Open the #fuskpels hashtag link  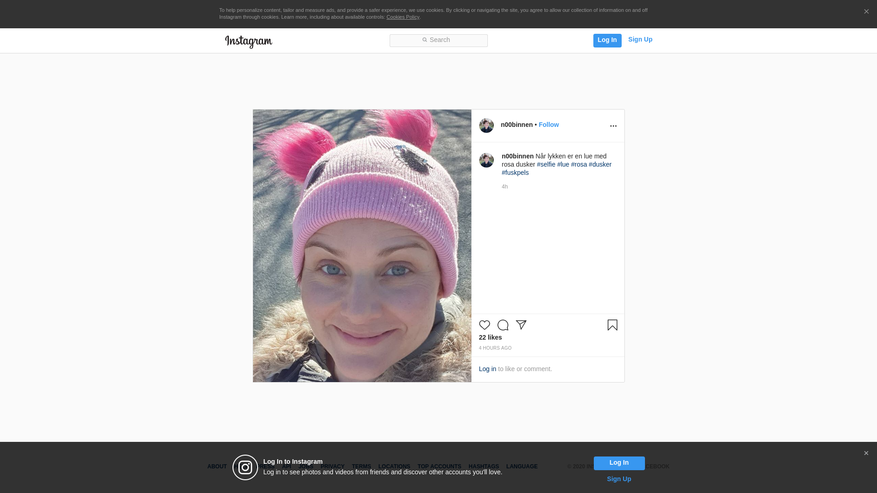pyautogui.click(x=515, y=173)
